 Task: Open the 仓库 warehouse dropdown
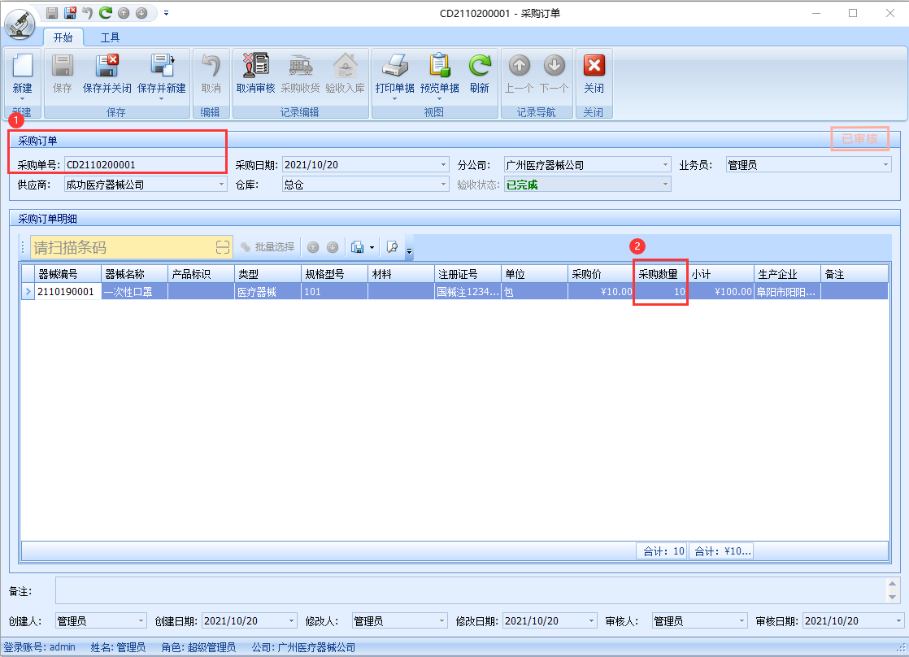click(x=443, y=185)
